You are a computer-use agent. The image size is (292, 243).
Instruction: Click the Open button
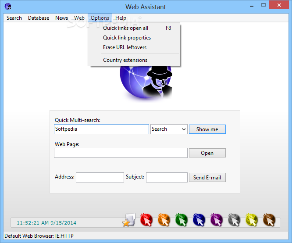[207, 153]
